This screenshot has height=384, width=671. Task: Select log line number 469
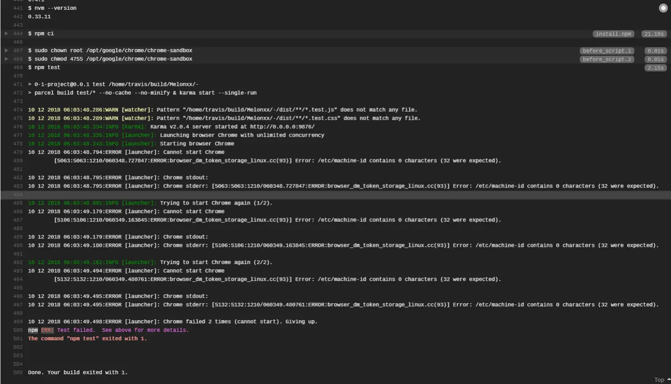18,67
